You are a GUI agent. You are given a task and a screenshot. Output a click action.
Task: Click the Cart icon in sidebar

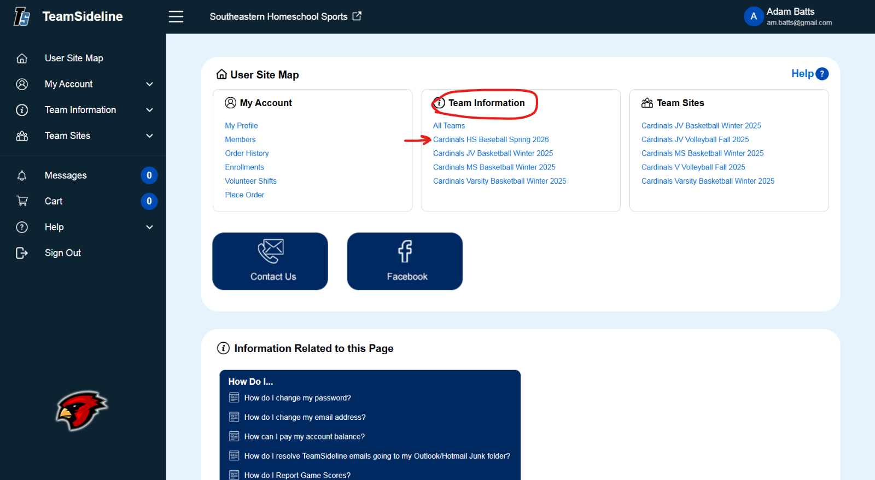point(22,201)
